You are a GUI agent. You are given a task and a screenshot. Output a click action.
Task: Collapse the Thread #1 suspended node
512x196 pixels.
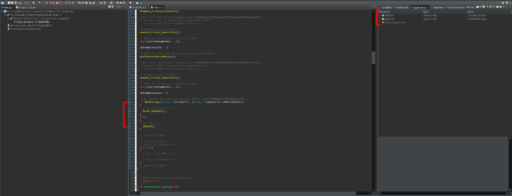pyautogui.click(x=8, y=18)
